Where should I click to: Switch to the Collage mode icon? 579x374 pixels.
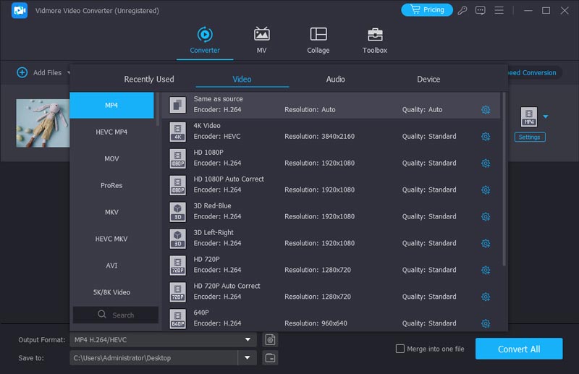tap(318, 35)
